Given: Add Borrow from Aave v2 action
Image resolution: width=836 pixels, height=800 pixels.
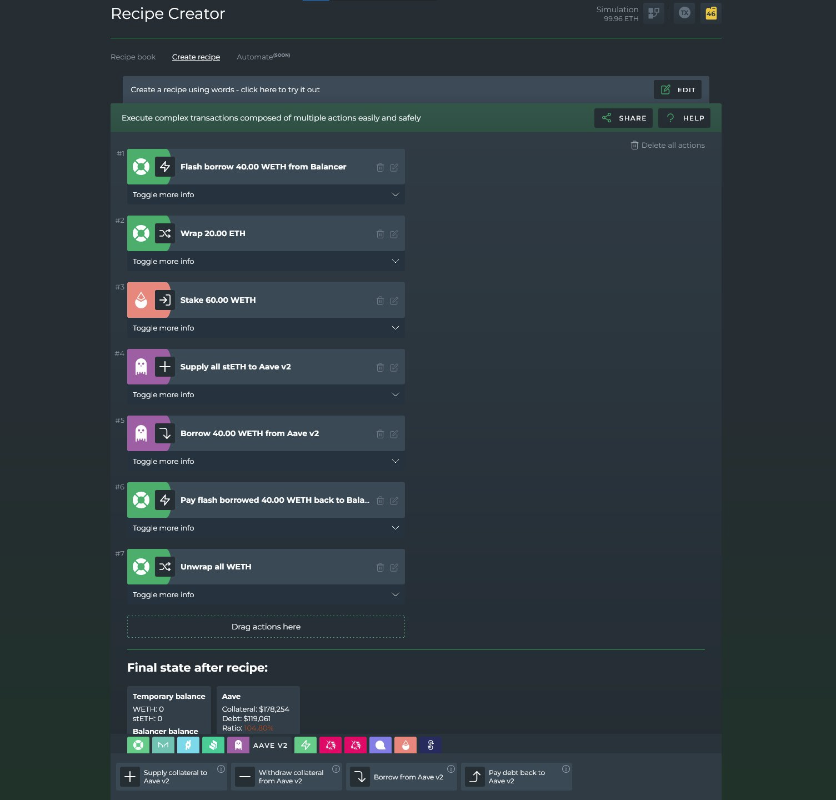Looking at the screenshot, I should [x=402, y=777].
